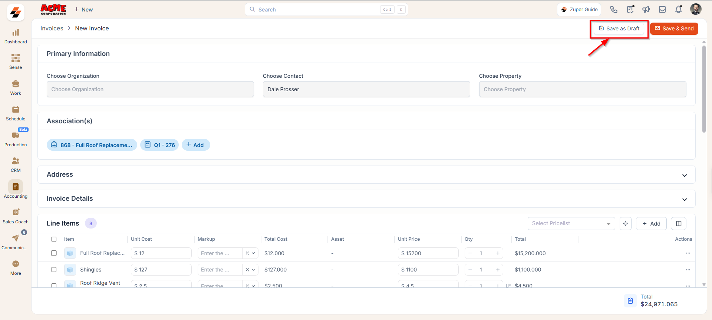Screen dimensions: 712x320
Task: Open the Work module
Action: (x=16, y=88)
